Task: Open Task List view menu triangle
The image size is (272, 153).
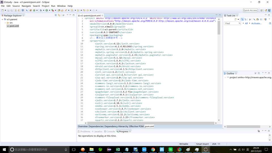Action: (x=269, y=19)
